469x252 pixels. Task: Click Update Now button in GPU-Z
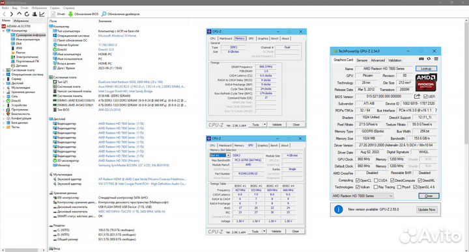pyautogui.click(x=427, y=210)
